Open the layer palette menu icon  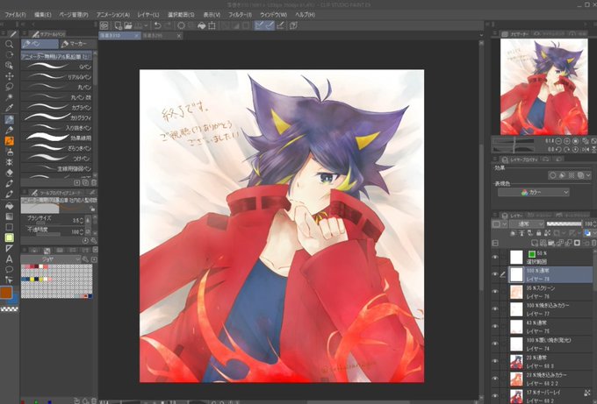495,215
